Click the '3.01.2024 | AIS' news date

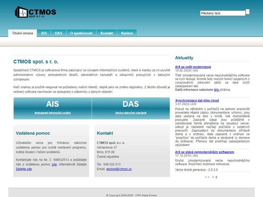point(185,104)
